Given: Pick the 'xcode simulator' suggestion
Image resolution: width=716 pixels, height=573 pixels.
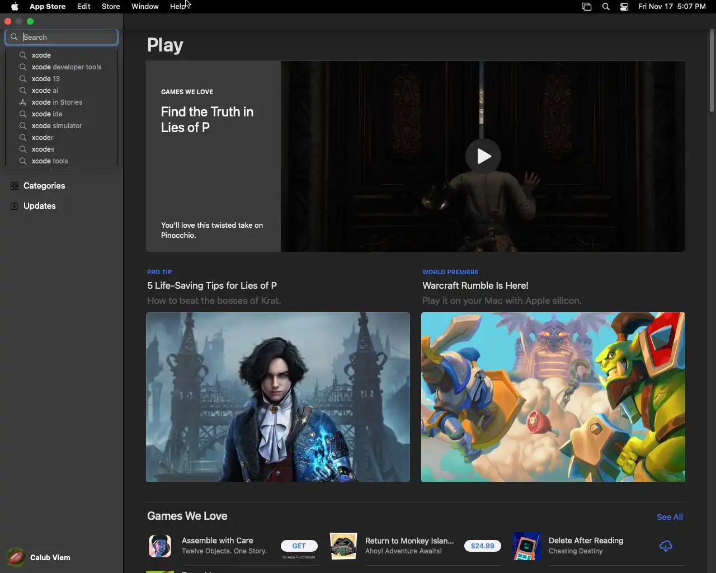Looking at the screenshot, I should (x=62, y=126).
